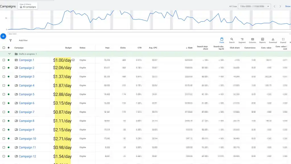The width and height of the screenshot is (291, 164).
Task: Click the $2.71/day budget of Campaign 10
Action: click(62, 139)
